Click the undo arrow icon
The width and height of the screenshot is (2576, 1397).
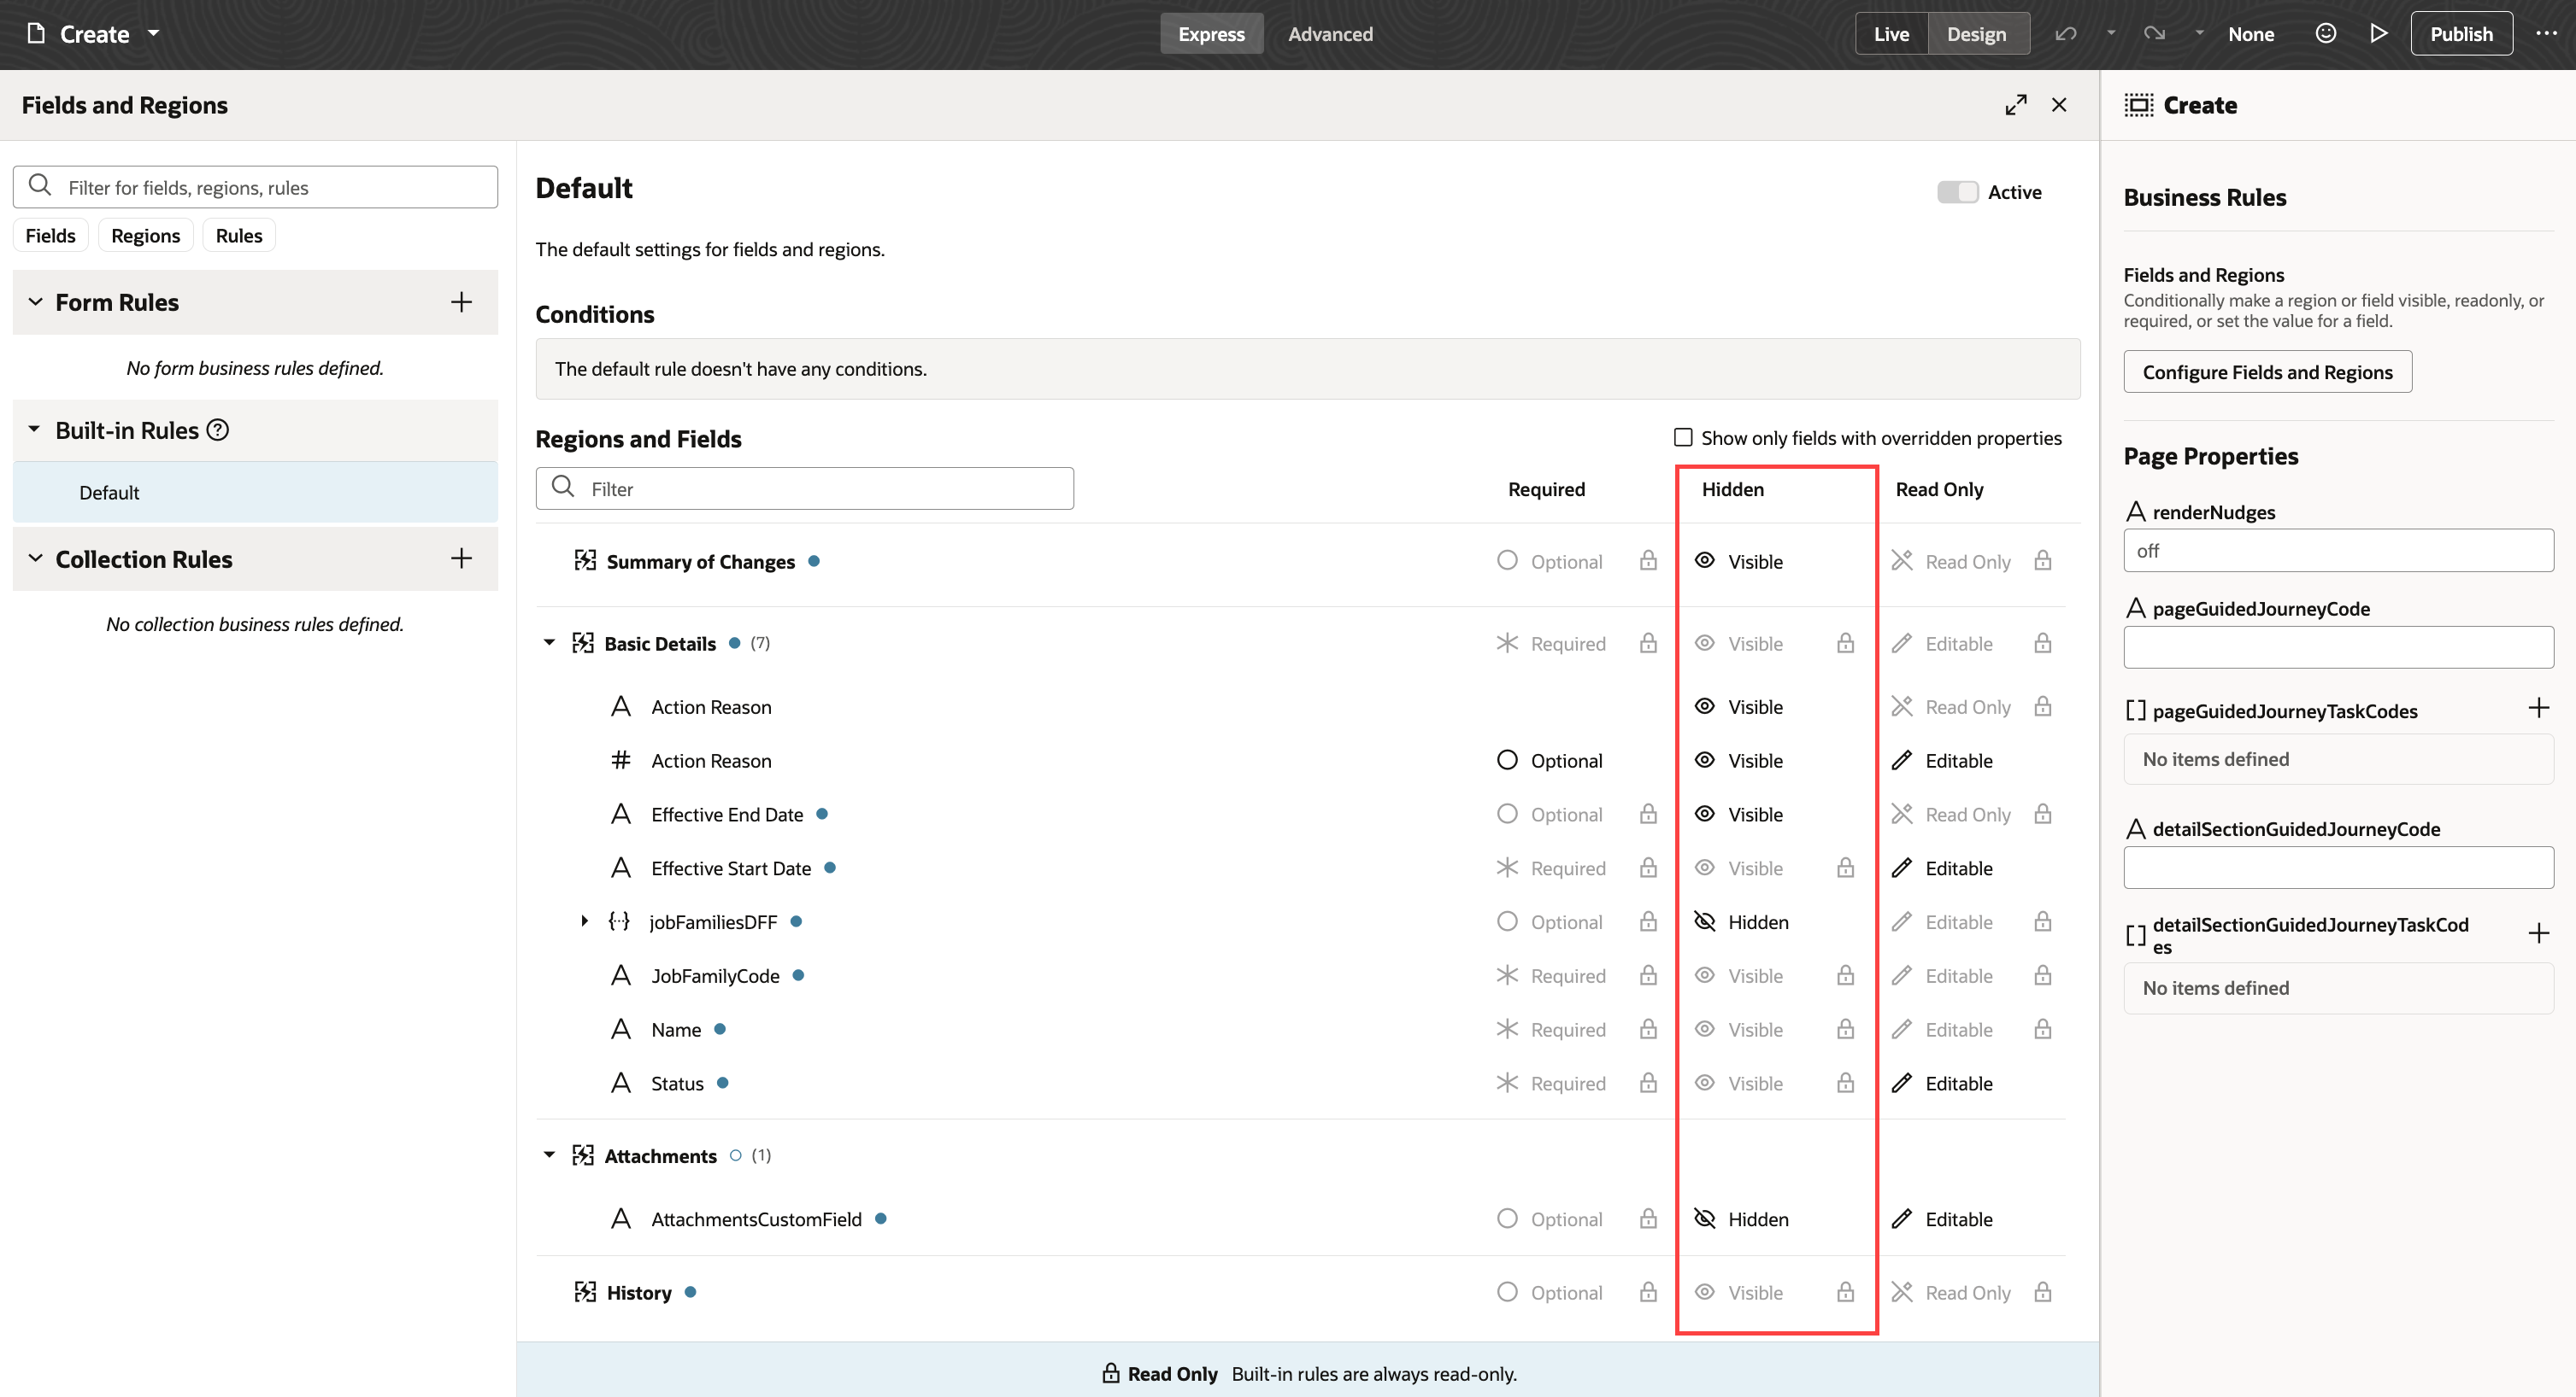pos(2065,34)
